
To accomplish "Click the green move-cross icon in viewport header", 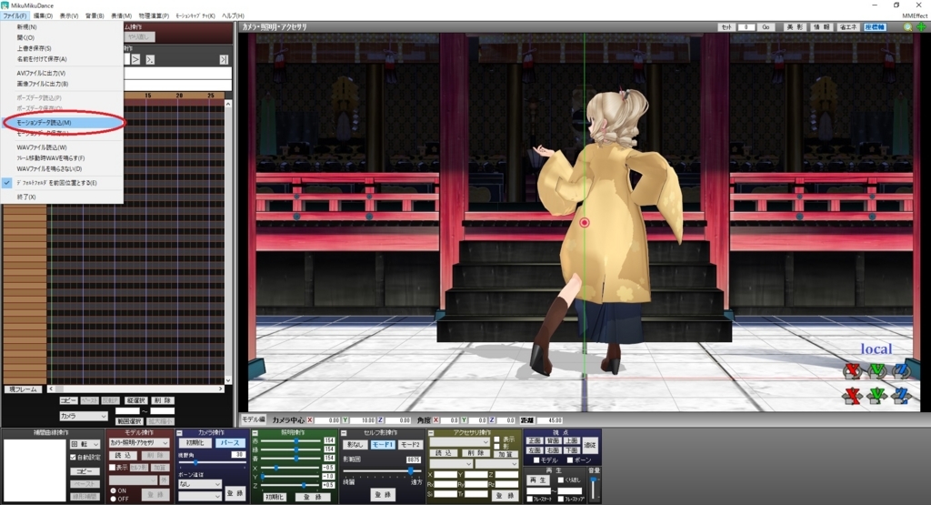I will coord(921,27).
